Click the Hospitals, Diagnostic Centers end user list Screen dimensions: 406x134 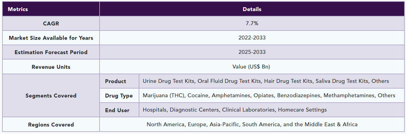235,110
